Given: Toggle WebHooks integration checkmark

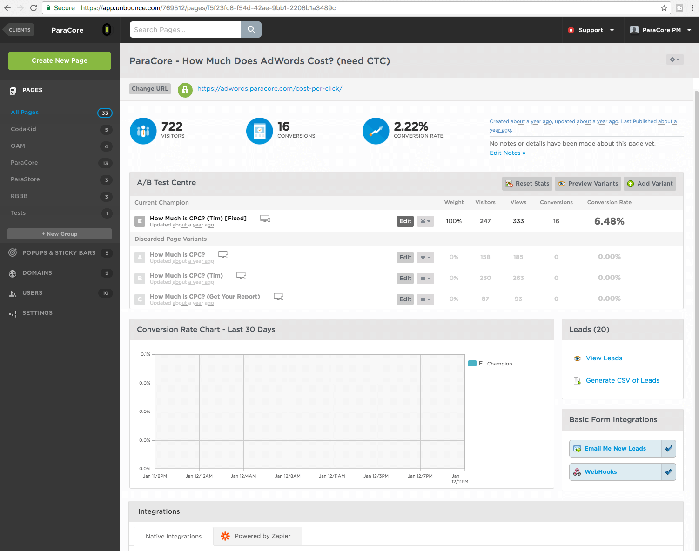Looking at the screenshot, I should coord(669,472).
